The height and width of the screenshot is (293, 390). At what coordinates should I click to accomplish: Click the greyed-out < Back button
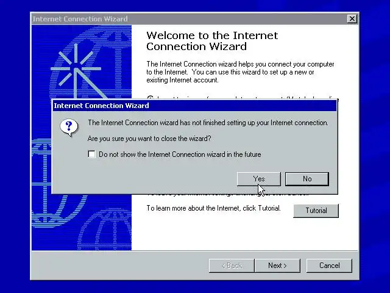pos(232,266)
